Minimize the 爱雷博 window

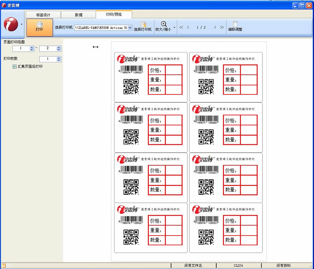(x=296, y=5)
